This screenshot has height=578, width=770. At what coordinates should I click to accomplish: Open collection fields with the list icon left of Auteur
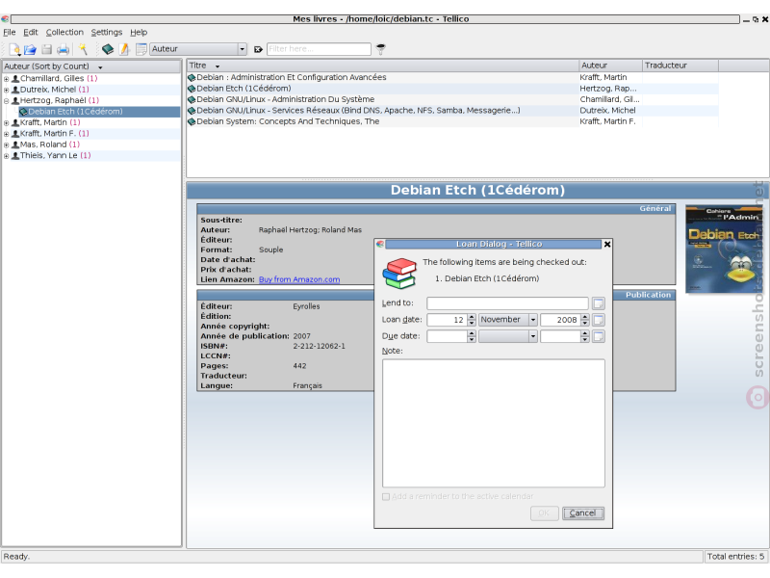pyautogui.click(x=141, y=49)
